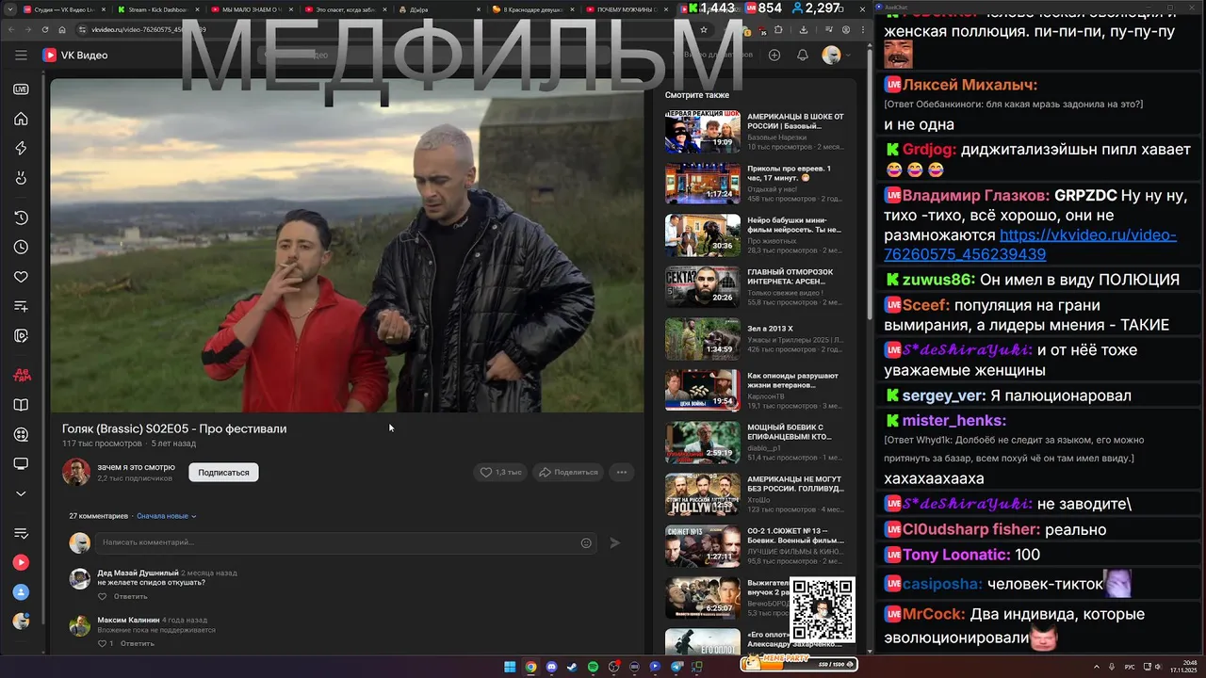Click the language indicator РУС in tray
The image size is (1206, 678).
pyautogui.click(x=1130, y=667)
